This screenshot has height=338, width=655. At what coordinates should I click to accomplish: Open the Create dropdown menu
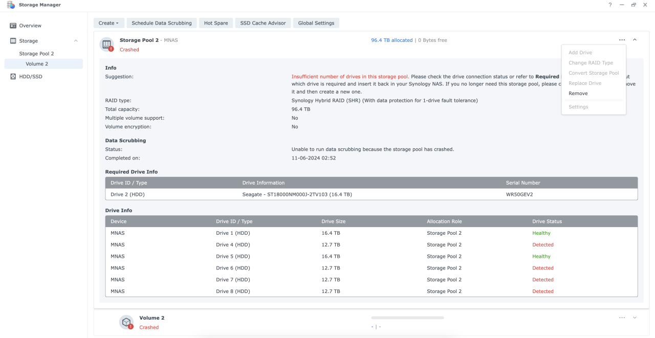pos(108,23)
